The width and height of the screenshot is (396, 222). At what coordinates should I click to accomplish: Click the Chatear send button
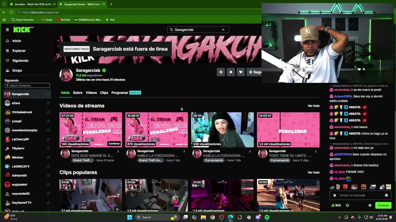383,205
